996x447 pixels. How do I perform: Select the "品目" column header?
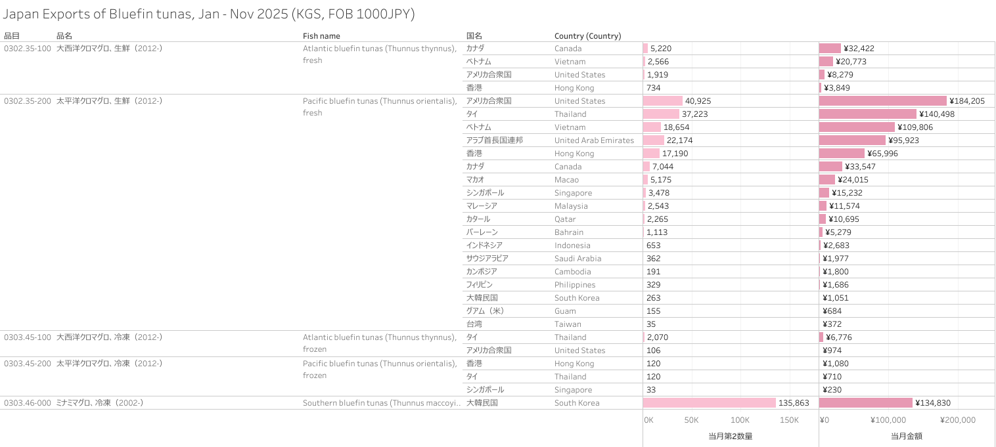click(12, 36)
